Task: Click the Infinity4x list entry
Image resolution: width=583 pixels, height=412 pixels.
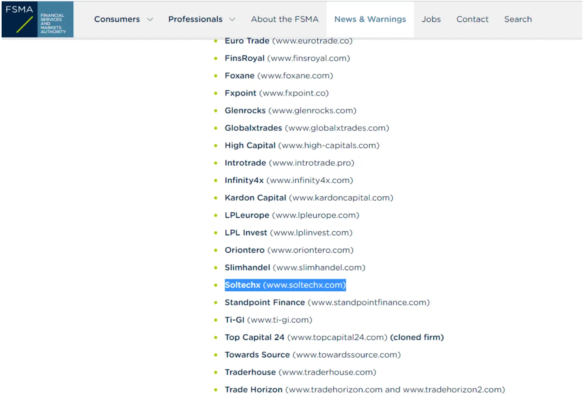Action: (289, 180)
